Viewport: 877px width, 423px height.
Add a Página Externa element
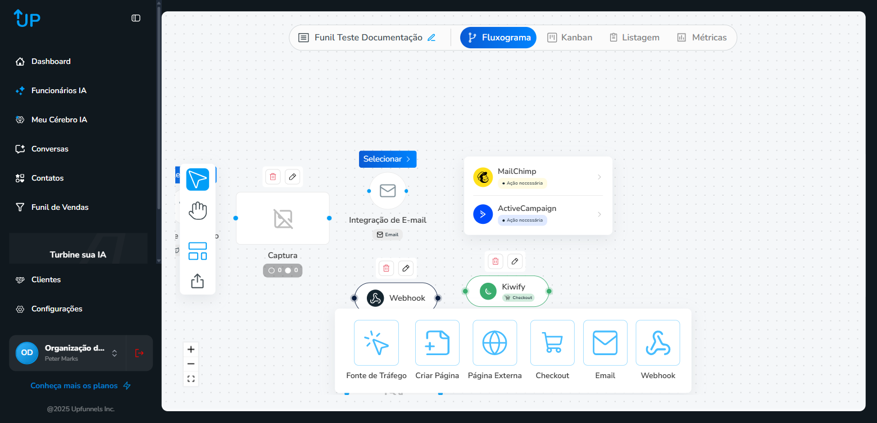click(x=494, y=343)
